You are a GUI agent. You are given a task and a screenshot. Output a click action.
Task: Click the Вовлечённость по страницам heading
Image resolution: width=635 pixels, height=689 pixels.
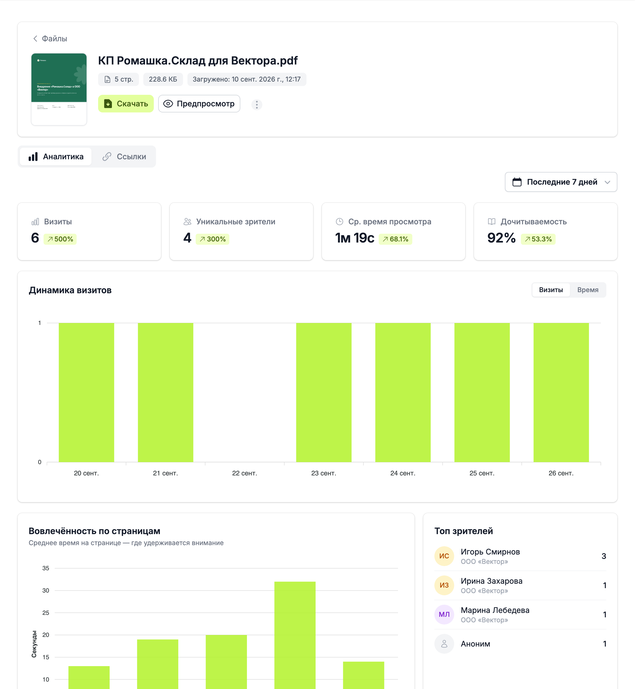95,531
